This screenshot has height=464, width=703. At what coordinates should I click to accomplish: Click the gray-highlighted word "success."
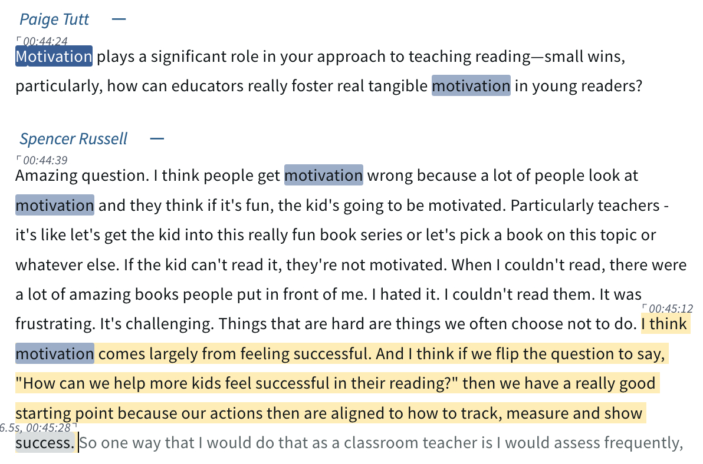point(45,443)
